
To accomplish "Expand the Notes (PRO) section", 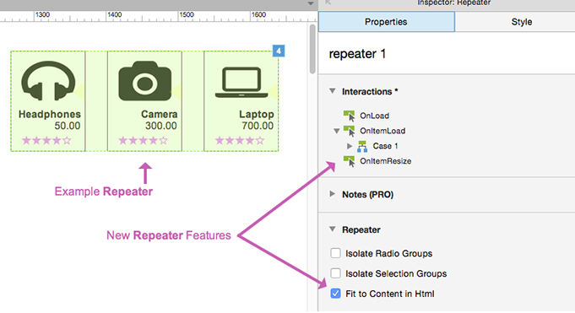I will (332, 194).
